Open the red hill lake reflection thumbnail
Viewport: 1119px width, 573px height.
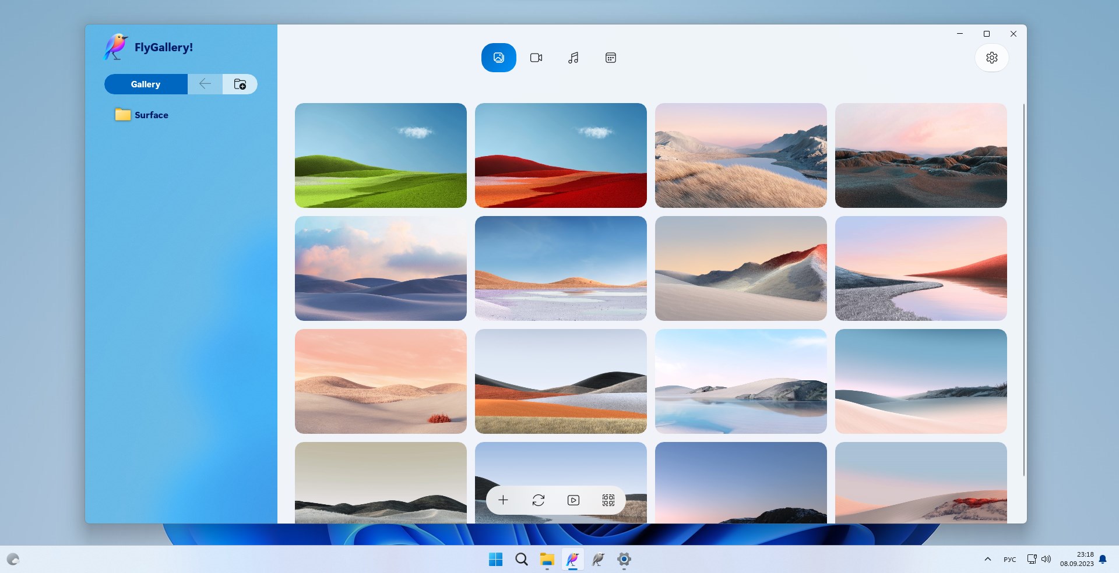[x=921, y=268]
